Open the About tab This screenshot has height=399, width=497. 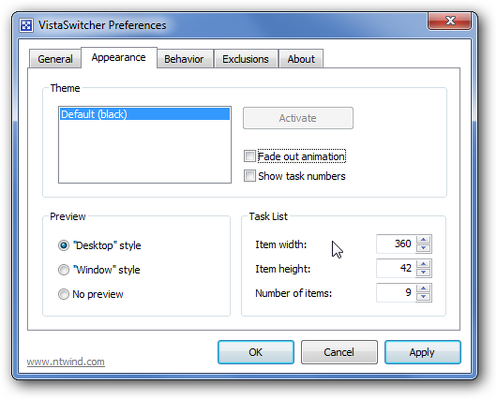(x=301, y=59)
